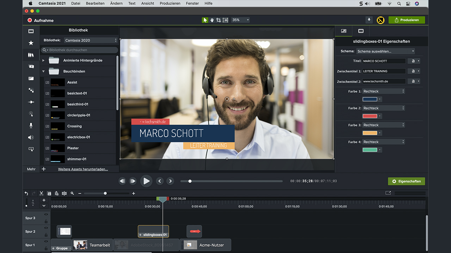
Task: Click the scissors cut tool in timeline
Action: [41, 193]
